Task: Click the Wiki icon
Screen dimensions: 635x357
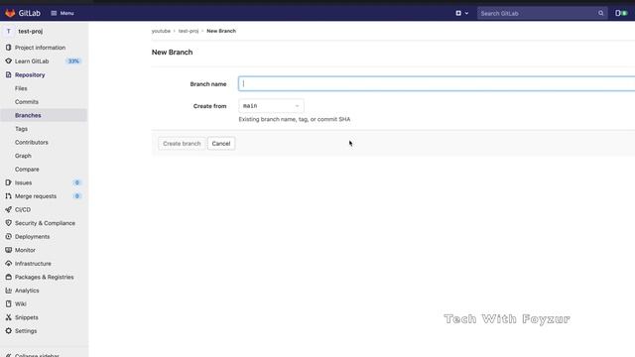Action: pos(9,304)
